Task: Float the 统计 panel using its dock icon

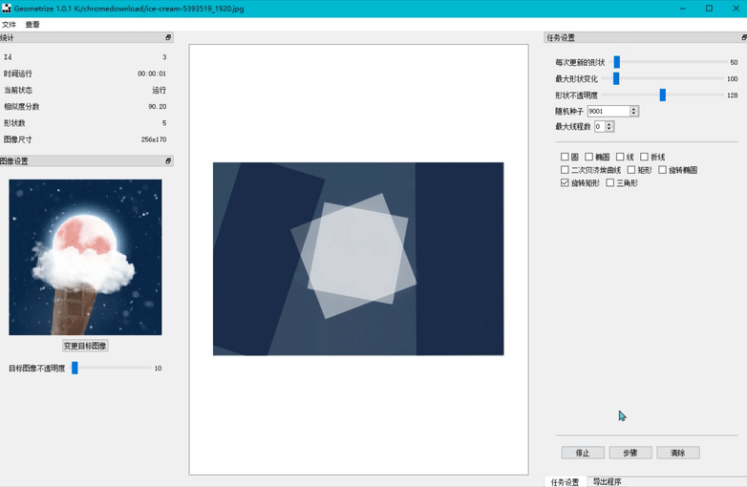Action: pos(168,37)
